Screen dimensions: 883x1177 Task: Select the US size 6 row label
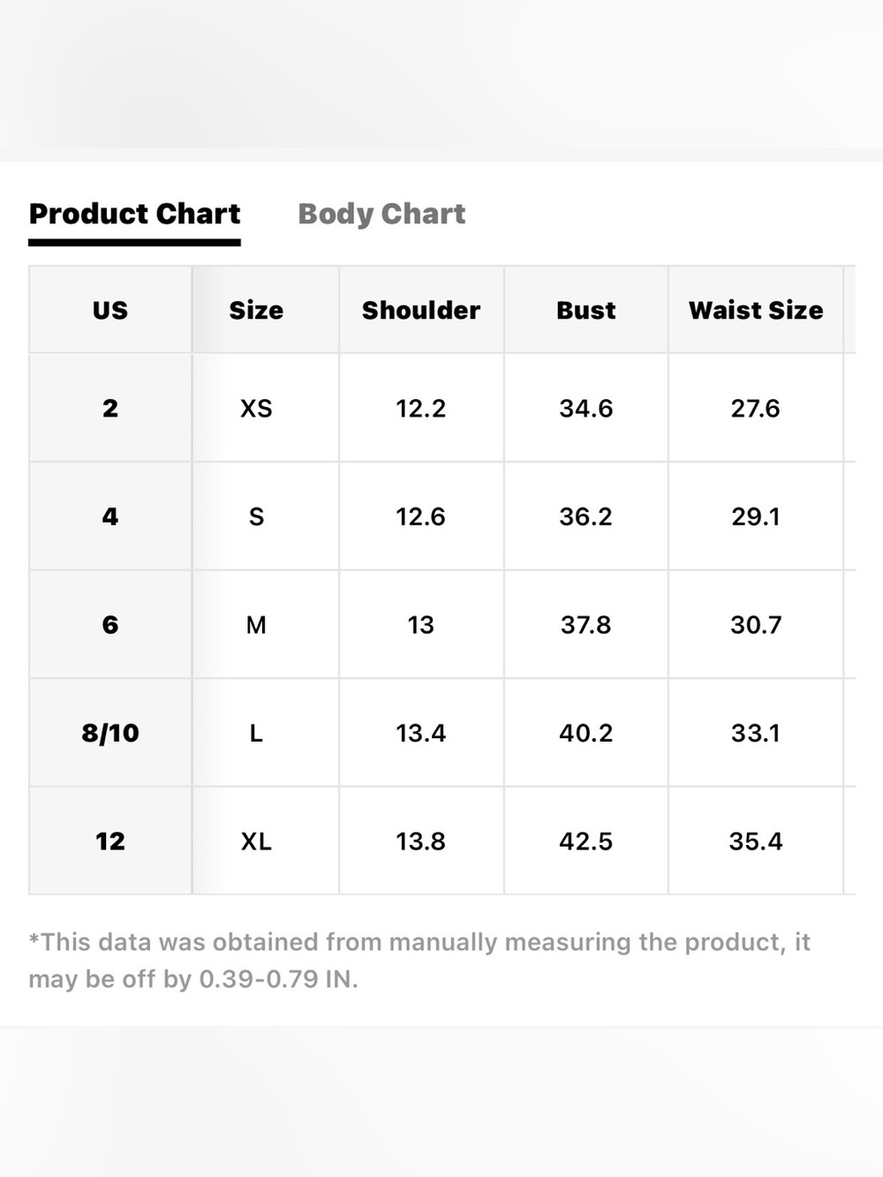pos(110,625)
